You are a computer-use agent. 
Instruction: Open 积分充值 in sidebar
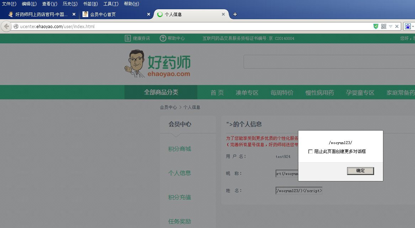pos(180,197)
